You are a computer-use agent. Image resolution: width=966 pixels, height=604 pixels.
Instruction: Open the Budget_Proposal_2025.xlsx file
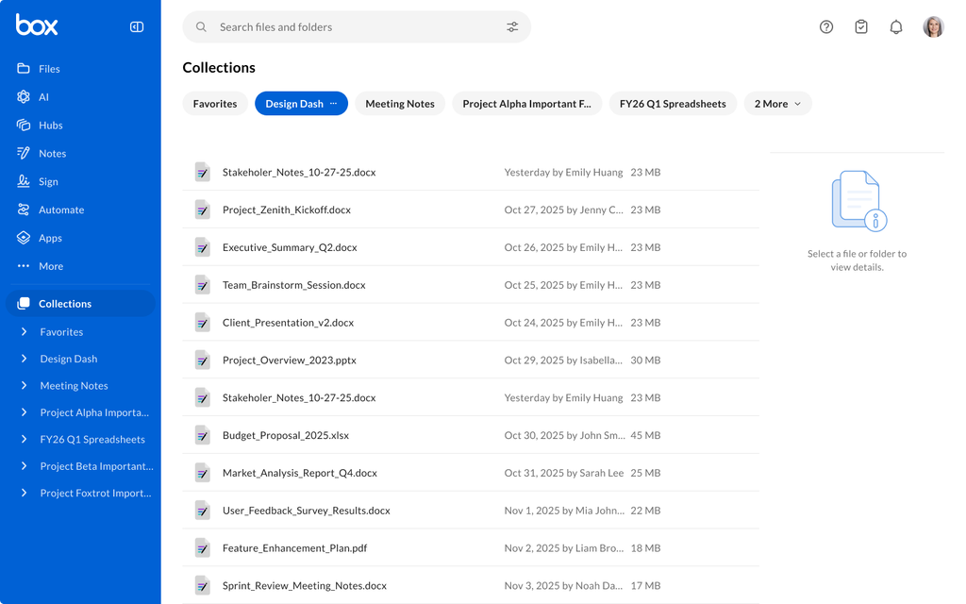(286, 435)
